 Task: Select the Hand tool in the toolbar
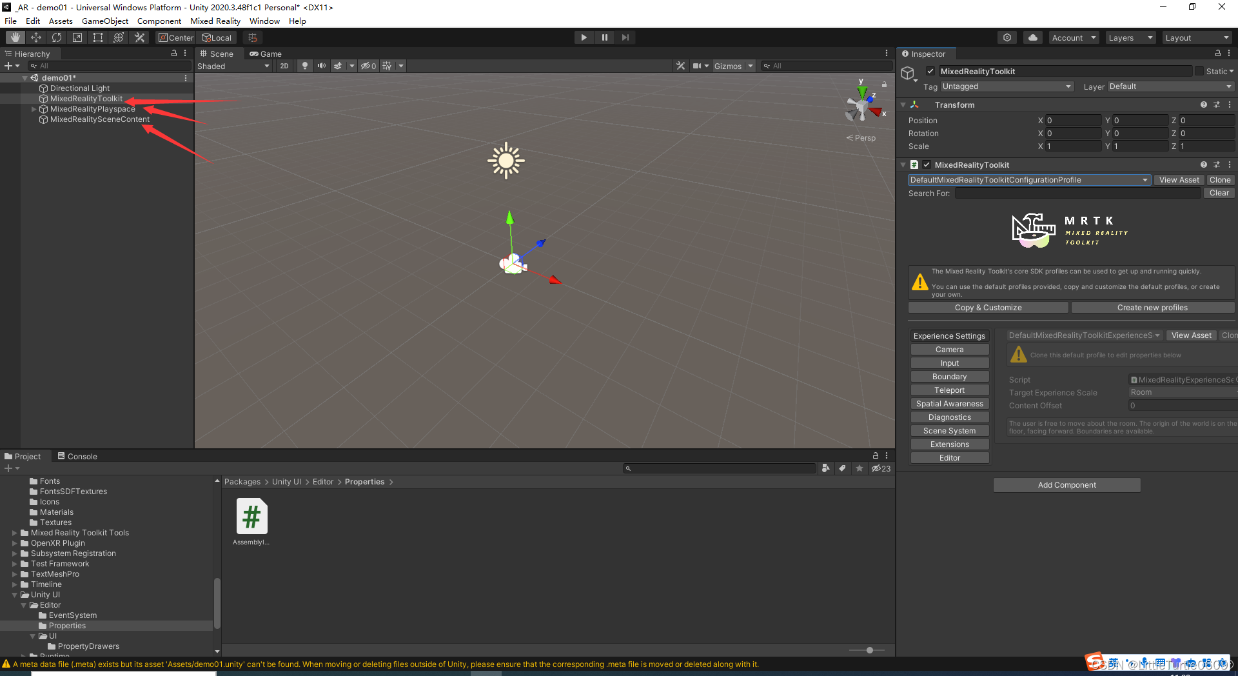[15, 37]
